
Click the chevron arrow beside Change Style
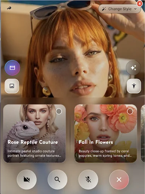click(136, 9)
